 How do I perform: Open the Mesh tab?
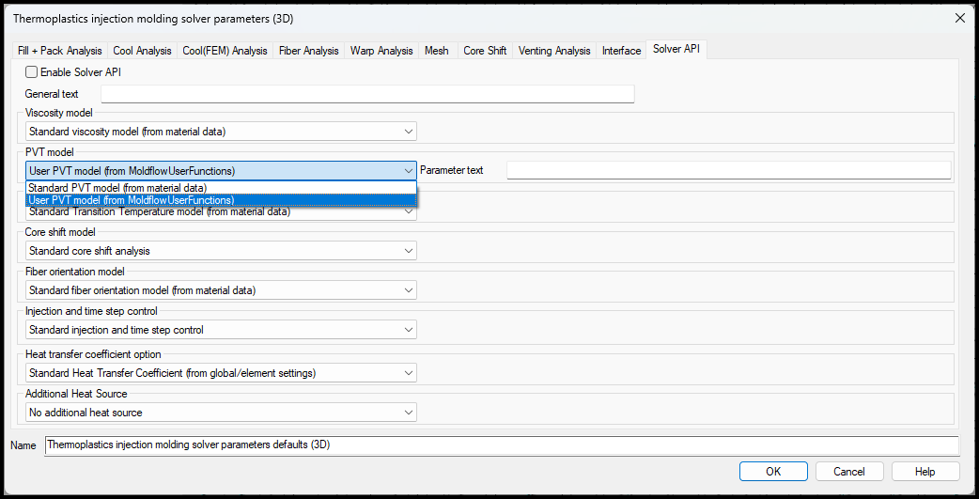click(x=437, y=51)
